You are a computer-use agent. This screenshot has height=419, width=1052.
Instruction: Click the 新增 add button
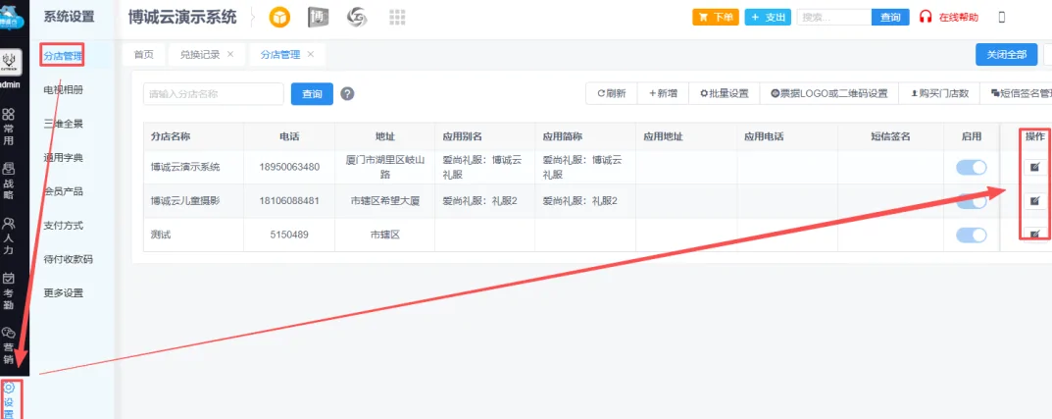pyautogui.click(x=663, y=93)
